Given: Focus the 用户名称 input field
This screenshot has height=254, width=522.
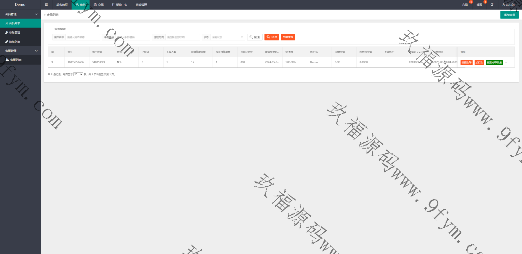Looking at the screenshot, I should click(83, 37).
